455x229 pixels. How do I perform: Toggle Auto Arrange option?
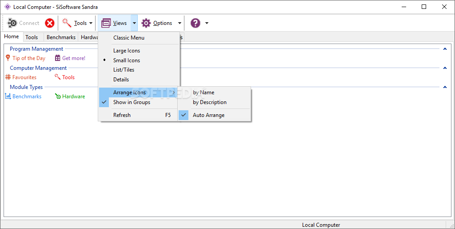(214, 115)
